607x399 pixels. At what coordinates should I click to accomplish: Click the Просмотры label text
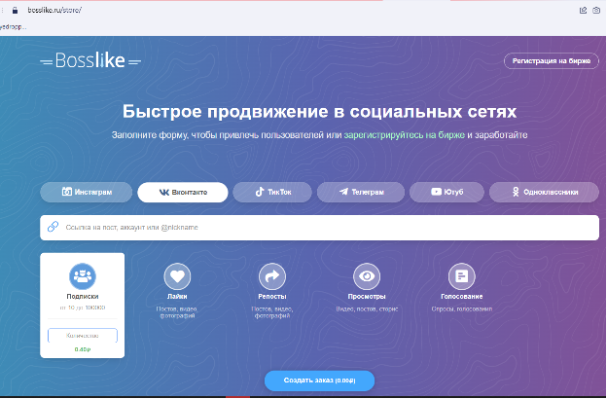point(367,297)
